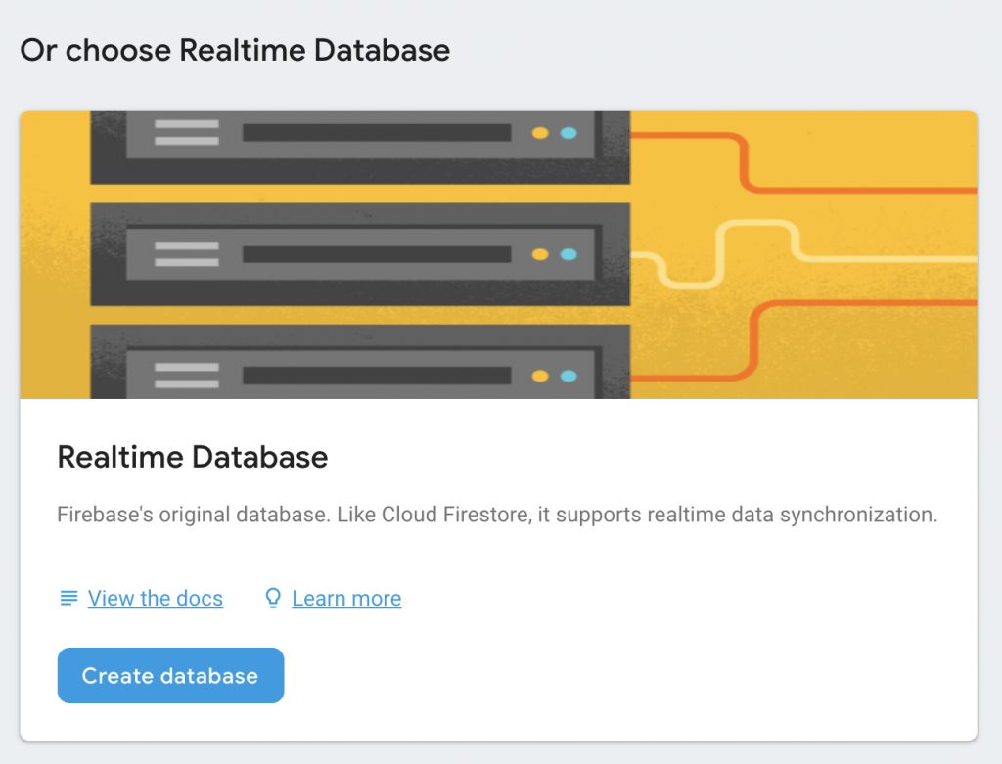Click the Or choose Realtime Database heading
The width and height of the screenshot is (1002, 764).
[235, 50]
